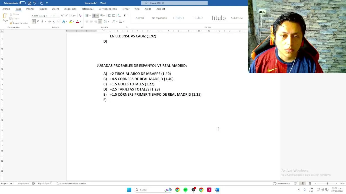Apply the yellow text highlight color
The image size is (346, 194).
pyautogui.click(x=71, y=21)
